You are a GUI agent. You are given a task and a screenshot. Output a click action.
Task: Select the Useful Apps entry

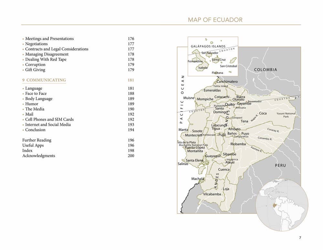(78, 145)
